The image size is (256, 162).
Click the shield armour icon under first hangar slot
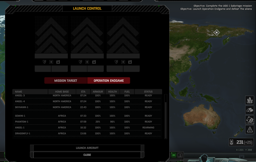pos(44,62)
